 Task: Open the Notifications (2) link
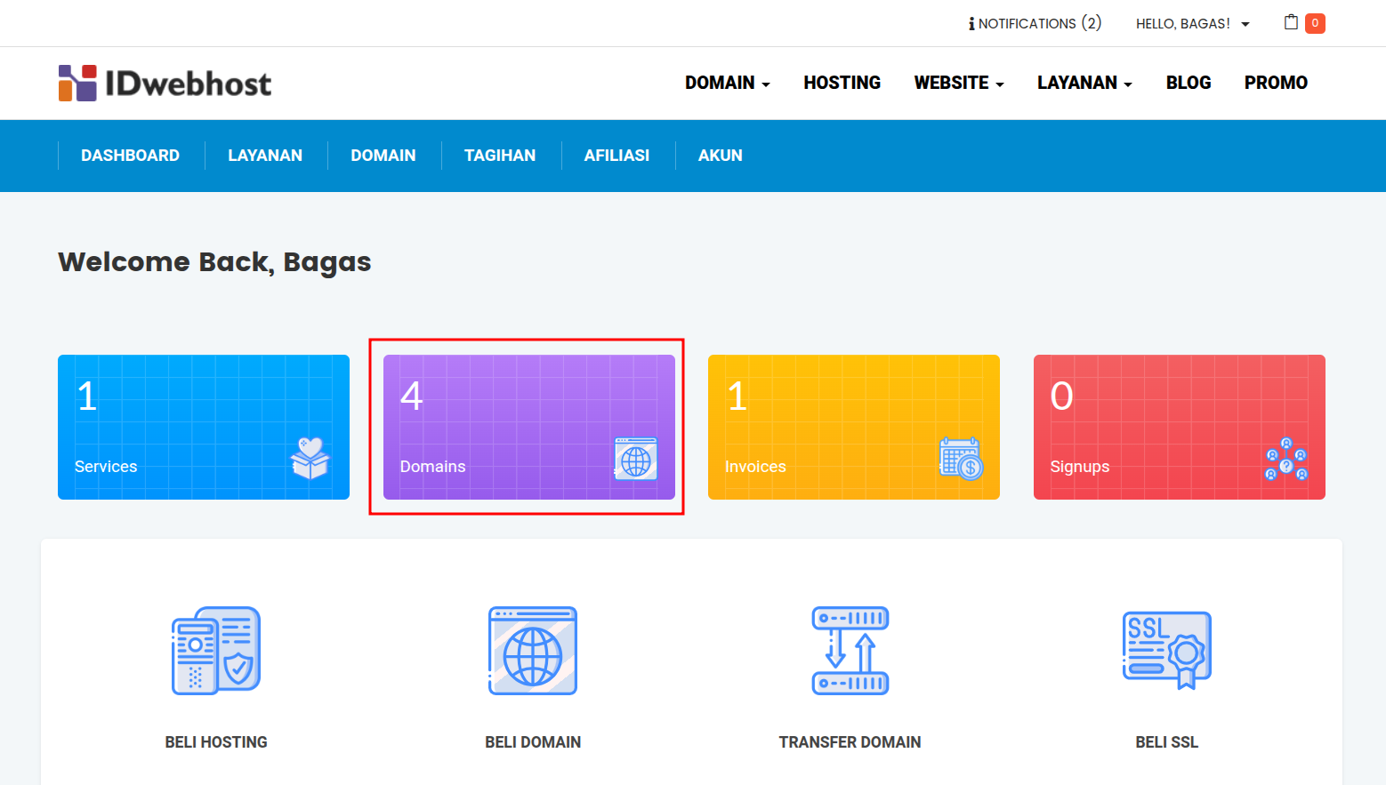click(x=1035, y=24)
